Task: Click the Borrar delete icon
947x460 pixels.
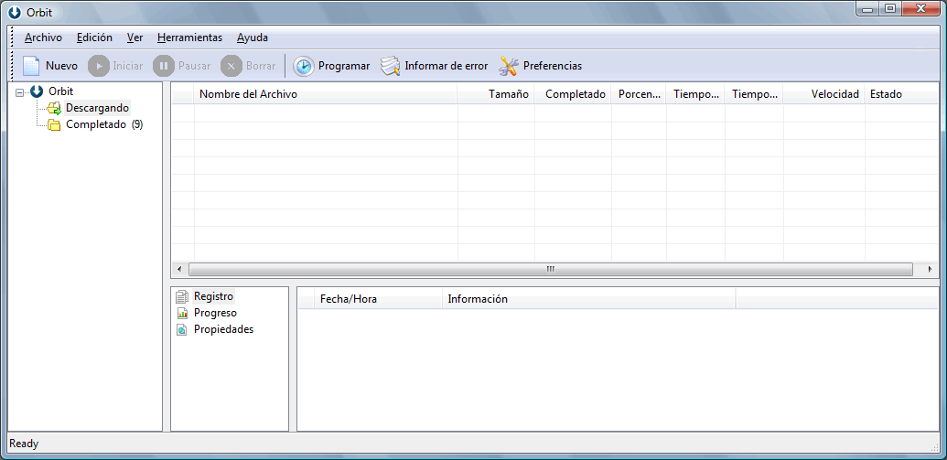Action: click(x=231, y=66)
